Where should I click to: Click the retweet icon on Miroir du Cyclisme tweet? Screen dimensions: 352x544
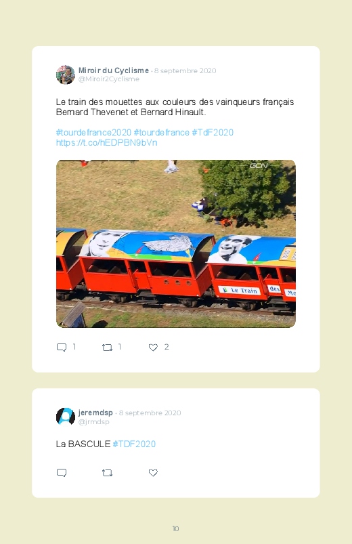coord(107,348)
